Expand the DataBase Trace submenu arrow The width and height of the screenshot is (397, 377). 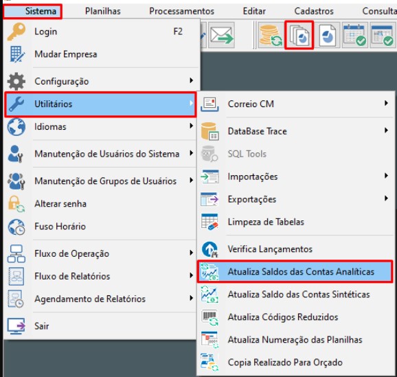point(386,130)
